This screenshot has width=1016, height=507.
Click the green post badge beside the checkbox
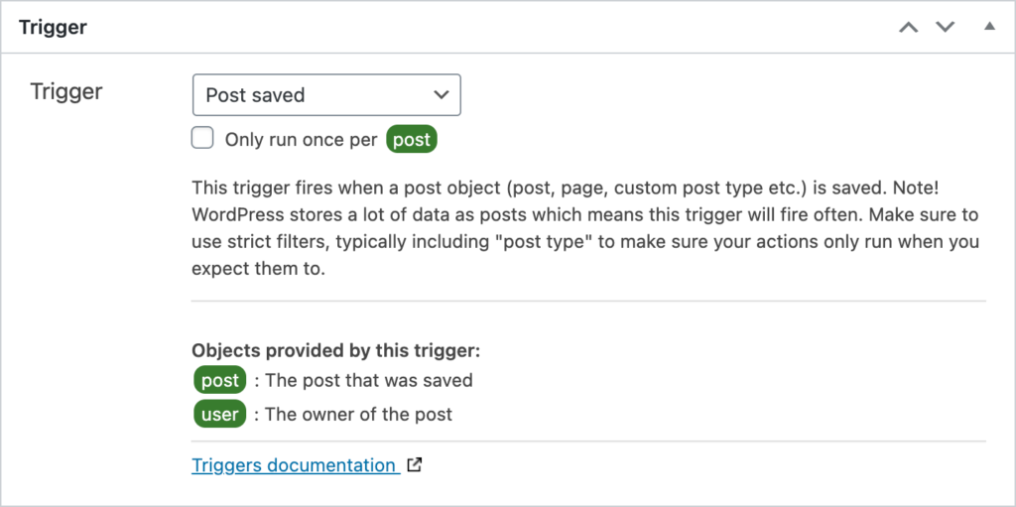click(412, 140)
